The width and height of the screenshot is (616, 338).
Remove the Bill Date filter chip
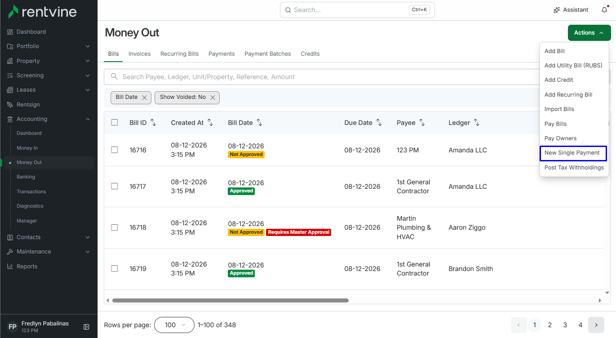[144, 98]
